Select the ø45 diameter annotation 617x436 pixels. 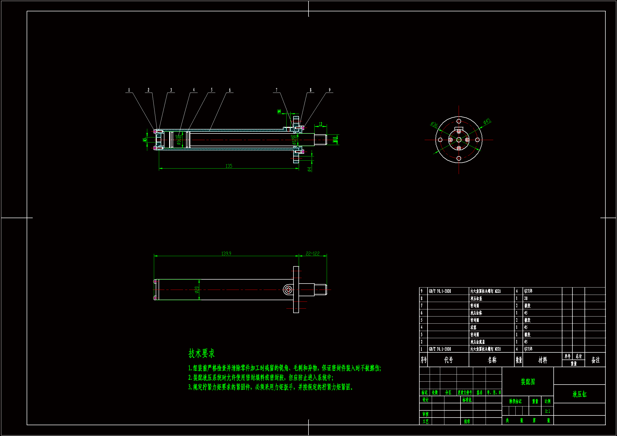(487, 121)
